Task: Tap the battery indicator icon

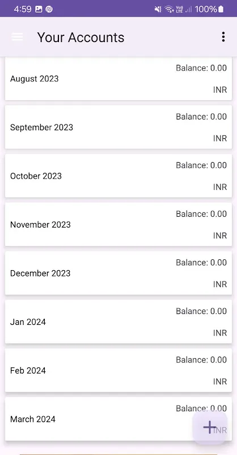Action: (221, 9)
